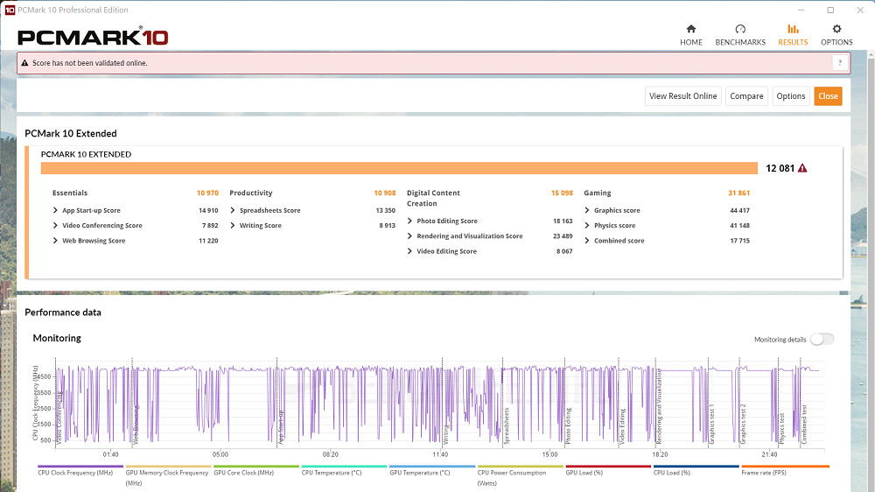Open the Benchmarks gauge icon
The image size is (875, 492).
pos(740,30)
